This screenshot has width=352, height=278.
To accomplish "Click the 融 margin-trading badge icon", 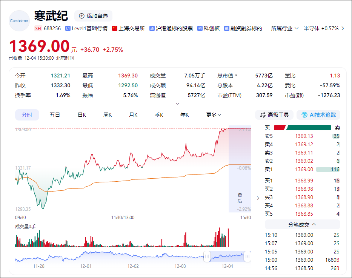I will (227, 29).
